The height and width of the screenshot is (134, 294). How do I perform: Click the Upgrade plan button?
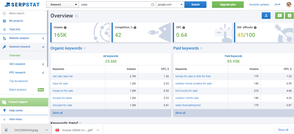(x=228, y=5)
